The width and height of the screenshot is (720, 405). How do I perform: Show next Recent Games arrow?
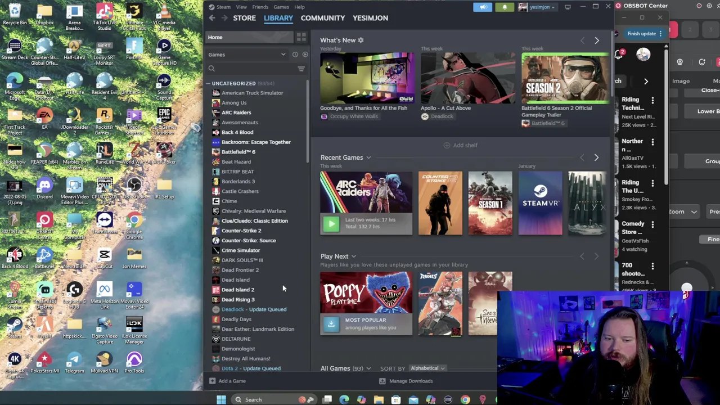(597, 157)
